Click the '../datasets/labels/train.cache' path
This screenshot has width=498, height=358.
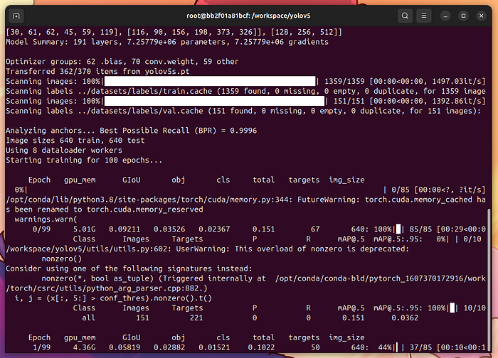coord(145,91)
